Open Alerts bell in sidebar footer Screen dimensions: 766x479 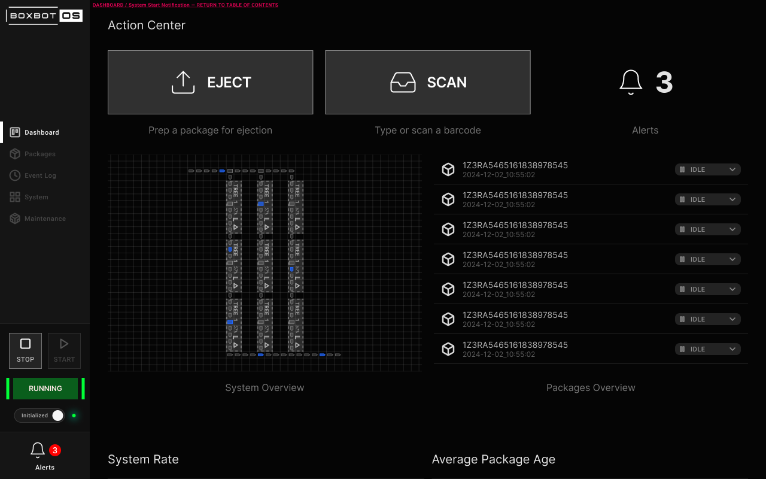click(x=38, y=450)
